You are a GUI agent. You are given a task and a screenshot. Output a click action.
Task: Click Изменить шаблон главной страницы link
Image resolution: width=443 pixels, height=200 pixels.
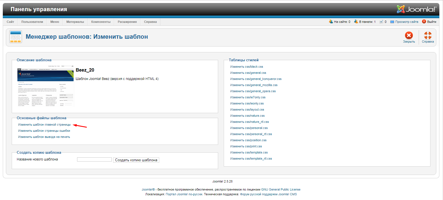click(x=44, y=125)
